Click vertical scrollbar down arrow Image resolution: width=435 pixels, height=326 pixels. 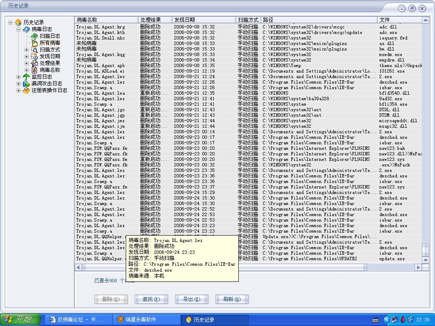click(x=426, y=260)
